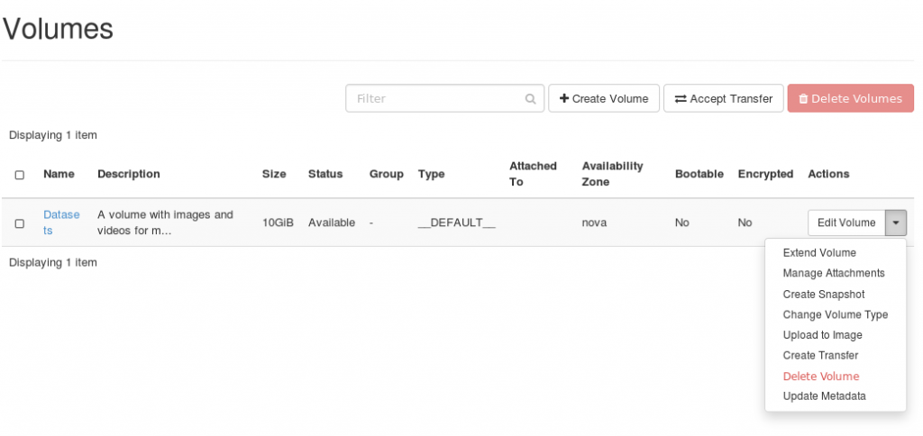Click Create Transfer in the actions menu
The width and height of the screenshot is (923, 436).
[x=820, y=356]
